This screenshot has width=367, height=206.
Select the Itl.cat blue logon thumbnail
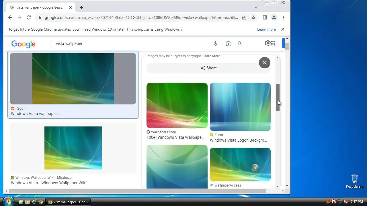(240, 107)
